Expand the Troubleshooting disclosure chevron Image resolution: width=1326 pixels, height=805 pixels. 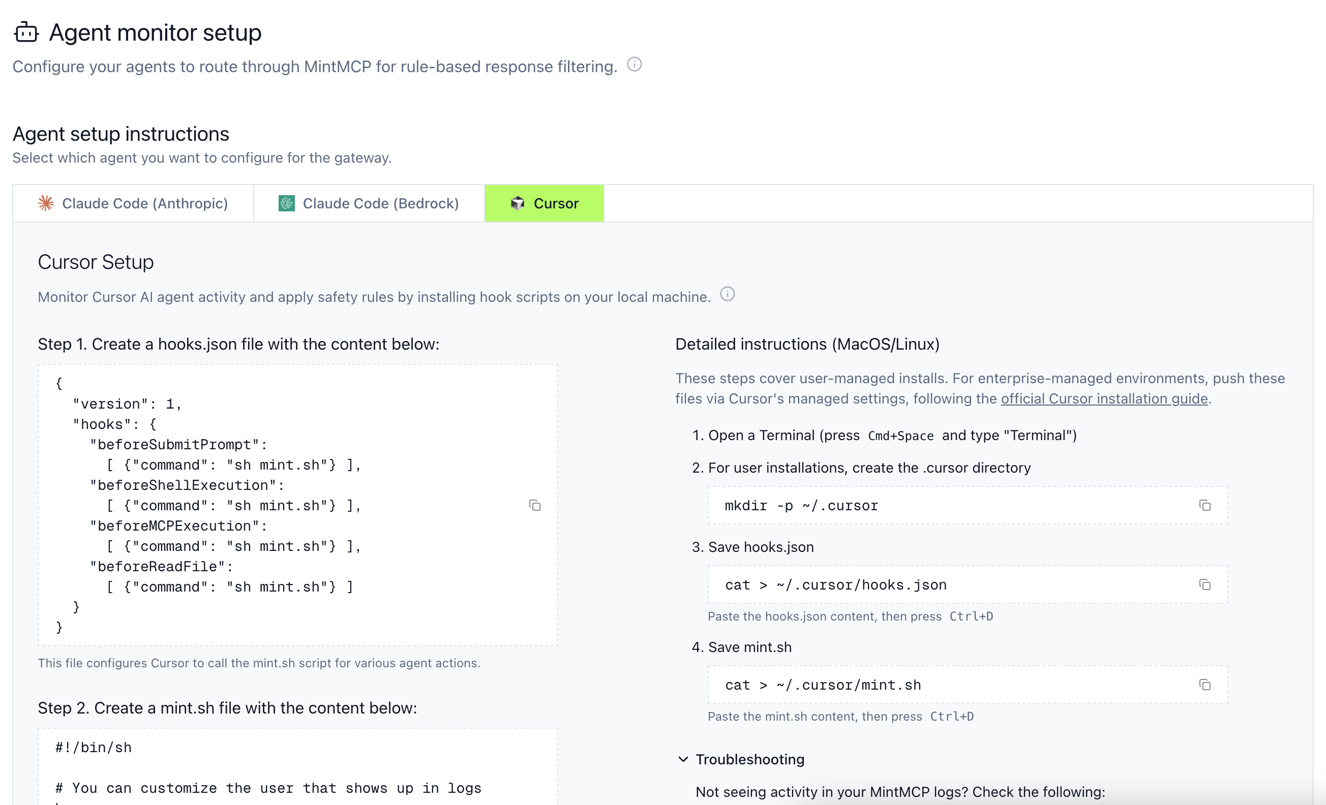[x=682, y=759]
